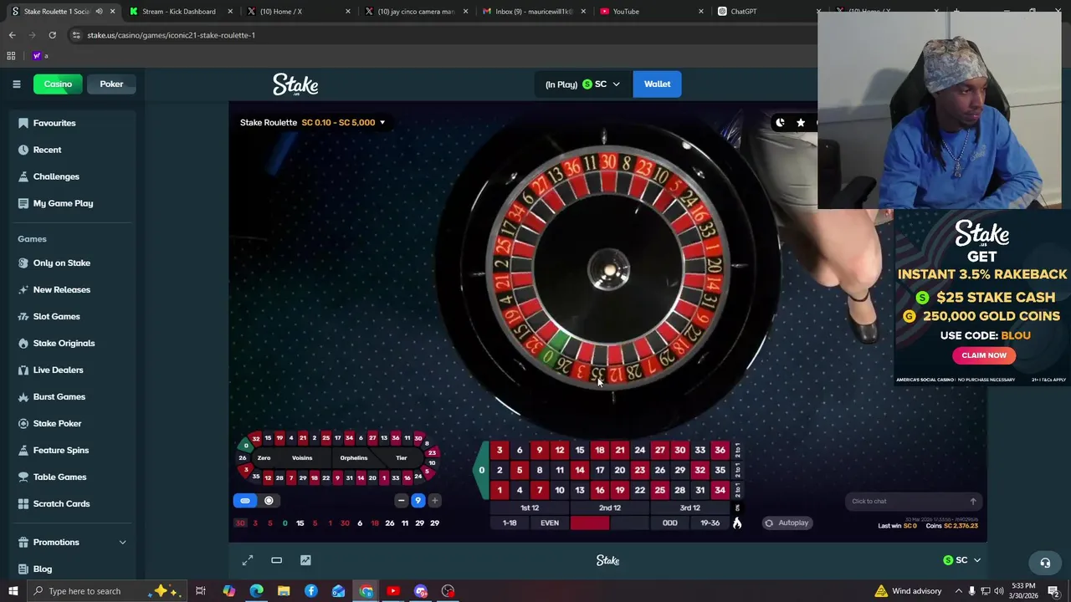The image size is (1071, 602).
Task: Select the circular chip view toggle
Action: pos(269,501)
